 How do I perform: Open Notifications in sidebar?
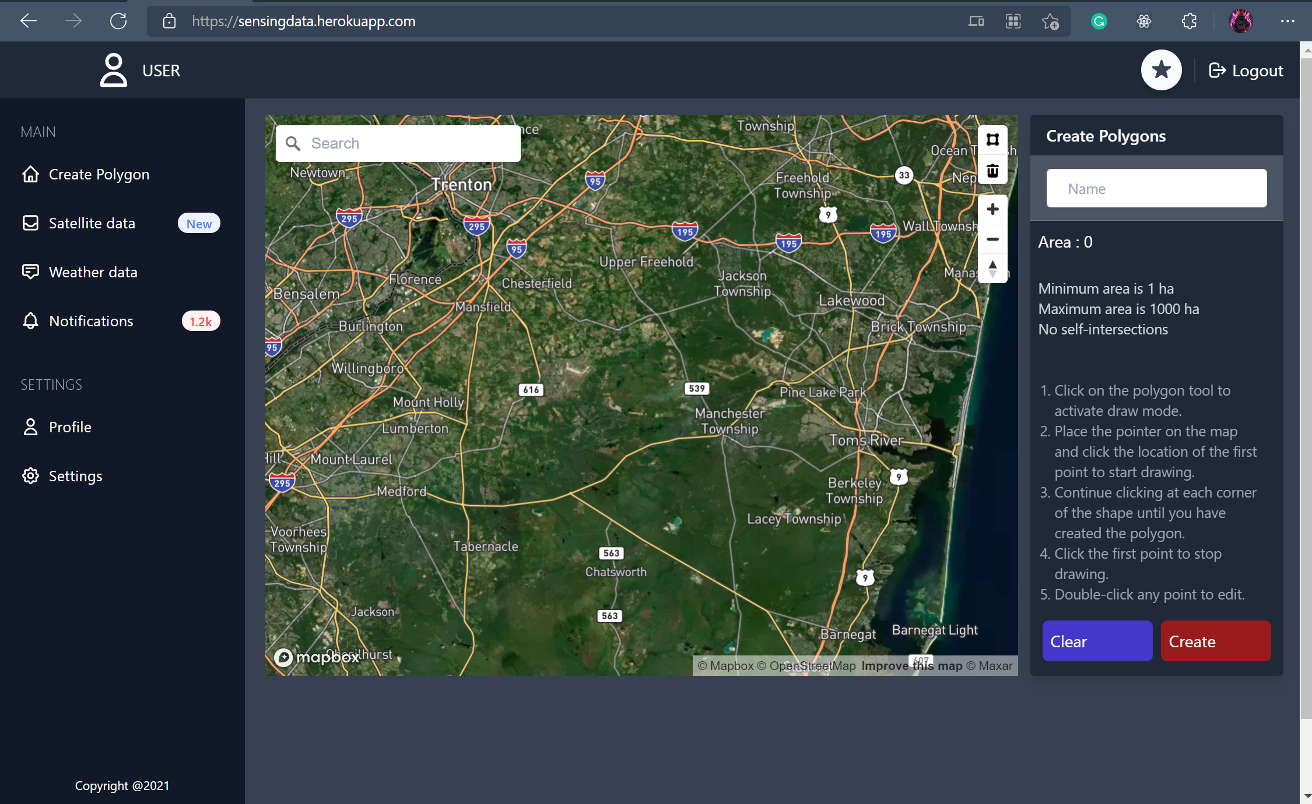[91, 321]
